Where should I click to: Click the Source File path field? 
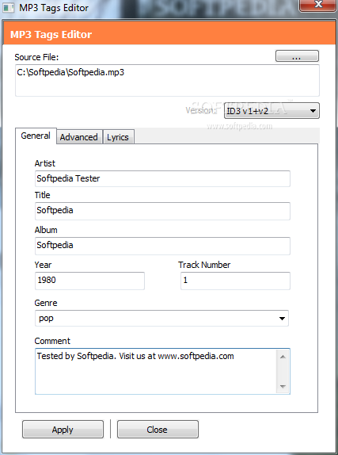pyautogui.click(x=167, y=80)
